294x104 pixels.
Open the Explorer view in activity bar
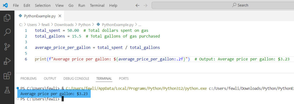7,18
